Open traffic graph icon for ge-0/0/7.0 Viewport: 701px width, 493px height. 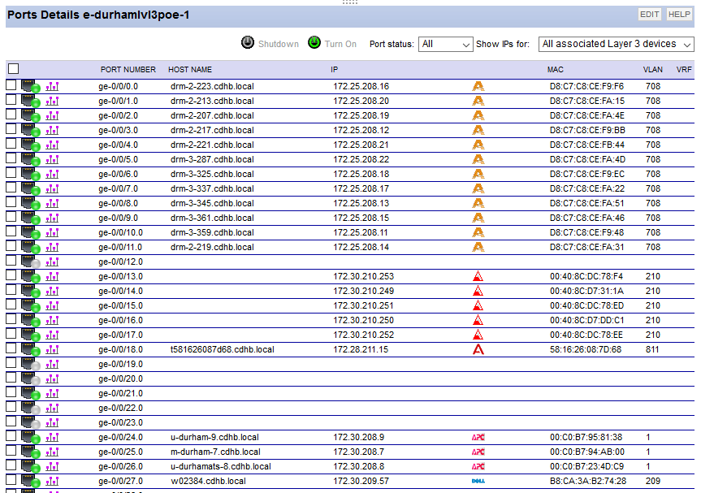click(x=52, y=189)
